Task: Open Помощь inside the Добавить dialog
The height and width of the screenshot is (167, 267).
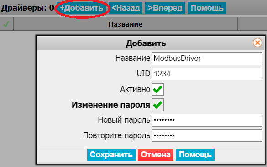Action: 195,155
